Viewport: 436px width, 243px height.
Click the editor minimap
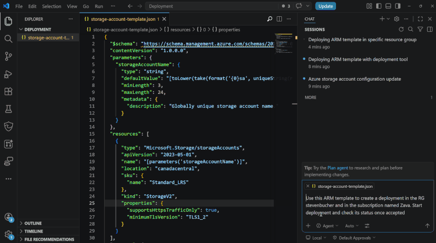point(284,44)
